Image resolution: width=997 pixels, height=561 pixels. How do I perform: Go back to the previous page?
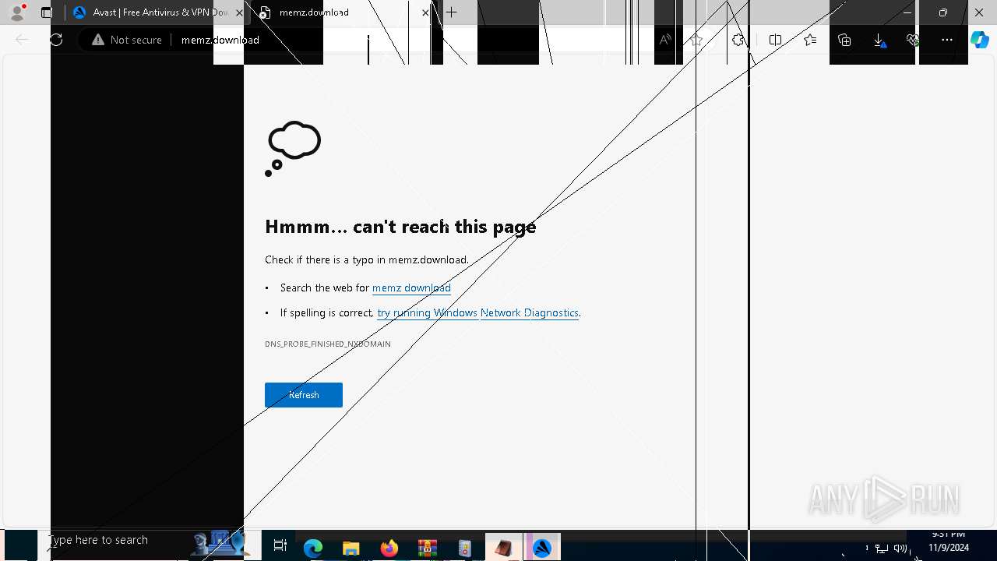tap(22, 40)
